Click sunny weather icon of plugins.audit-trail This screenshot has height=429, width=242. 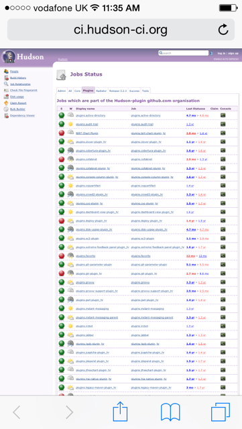(70, 124)
